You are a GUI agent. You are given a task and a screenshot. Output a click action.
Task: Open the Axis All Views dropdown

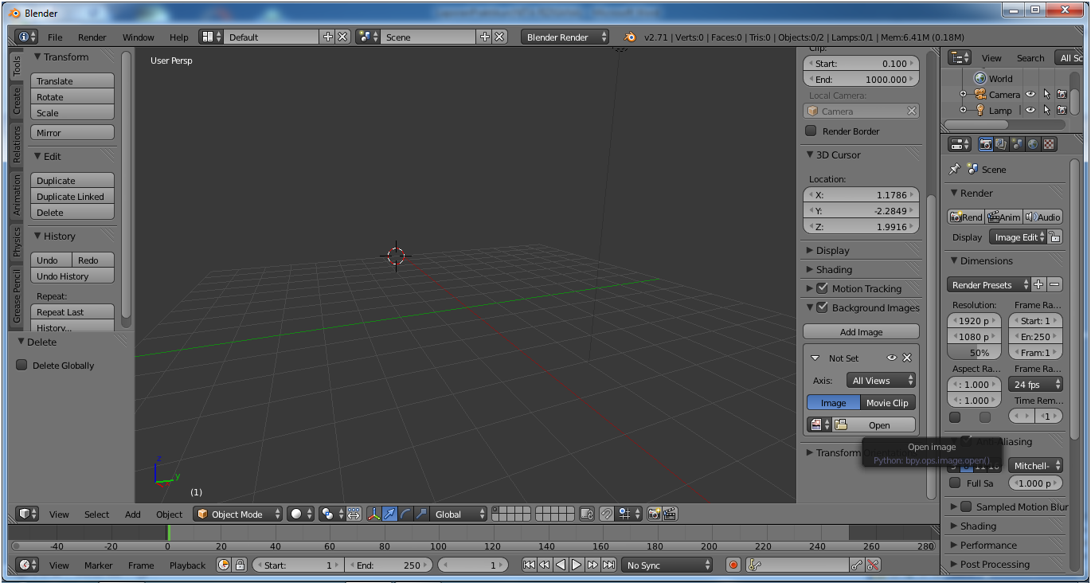[x=882, y=381]
